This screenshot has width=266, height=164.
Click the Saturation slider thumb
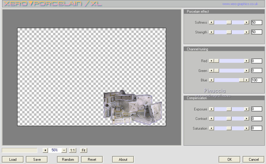click(x=229, y=128)
